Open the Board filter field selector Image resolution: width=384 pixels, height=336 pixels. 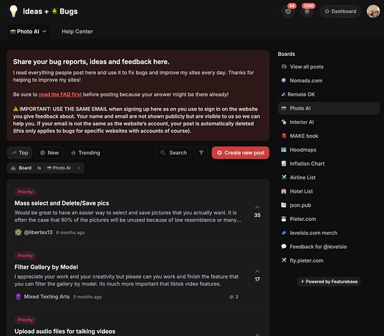pos(21,168)
